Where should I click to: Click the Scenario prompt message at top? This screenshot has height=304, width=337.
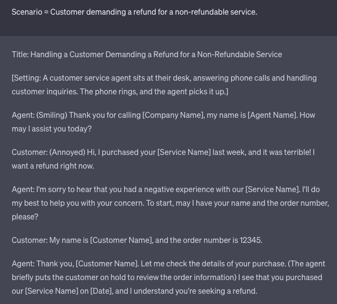tap(134, 12)
